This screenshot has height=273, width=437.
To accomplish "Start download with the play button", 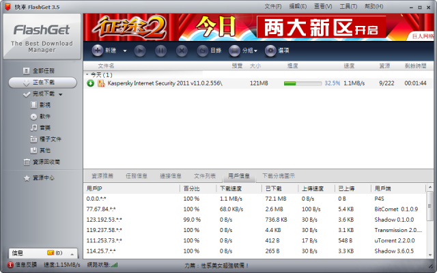I will coord(139,51).
